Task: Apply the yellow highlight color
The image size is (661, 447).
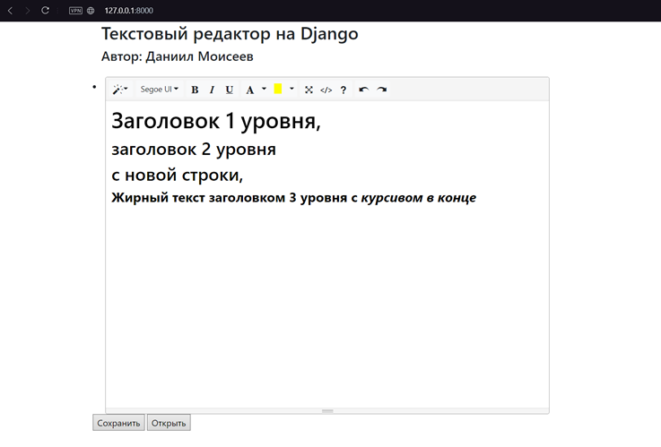Action: tap(278, 90)
